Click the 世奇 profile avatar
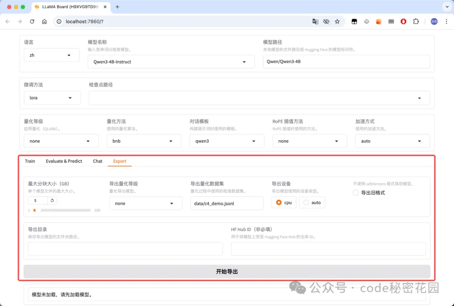Screen dimensions: 454x306 433,21
